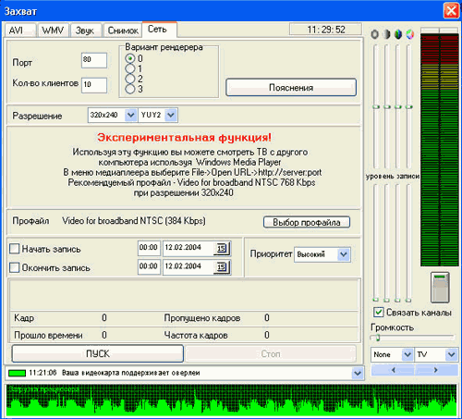Select renderer variant 3

130,89
